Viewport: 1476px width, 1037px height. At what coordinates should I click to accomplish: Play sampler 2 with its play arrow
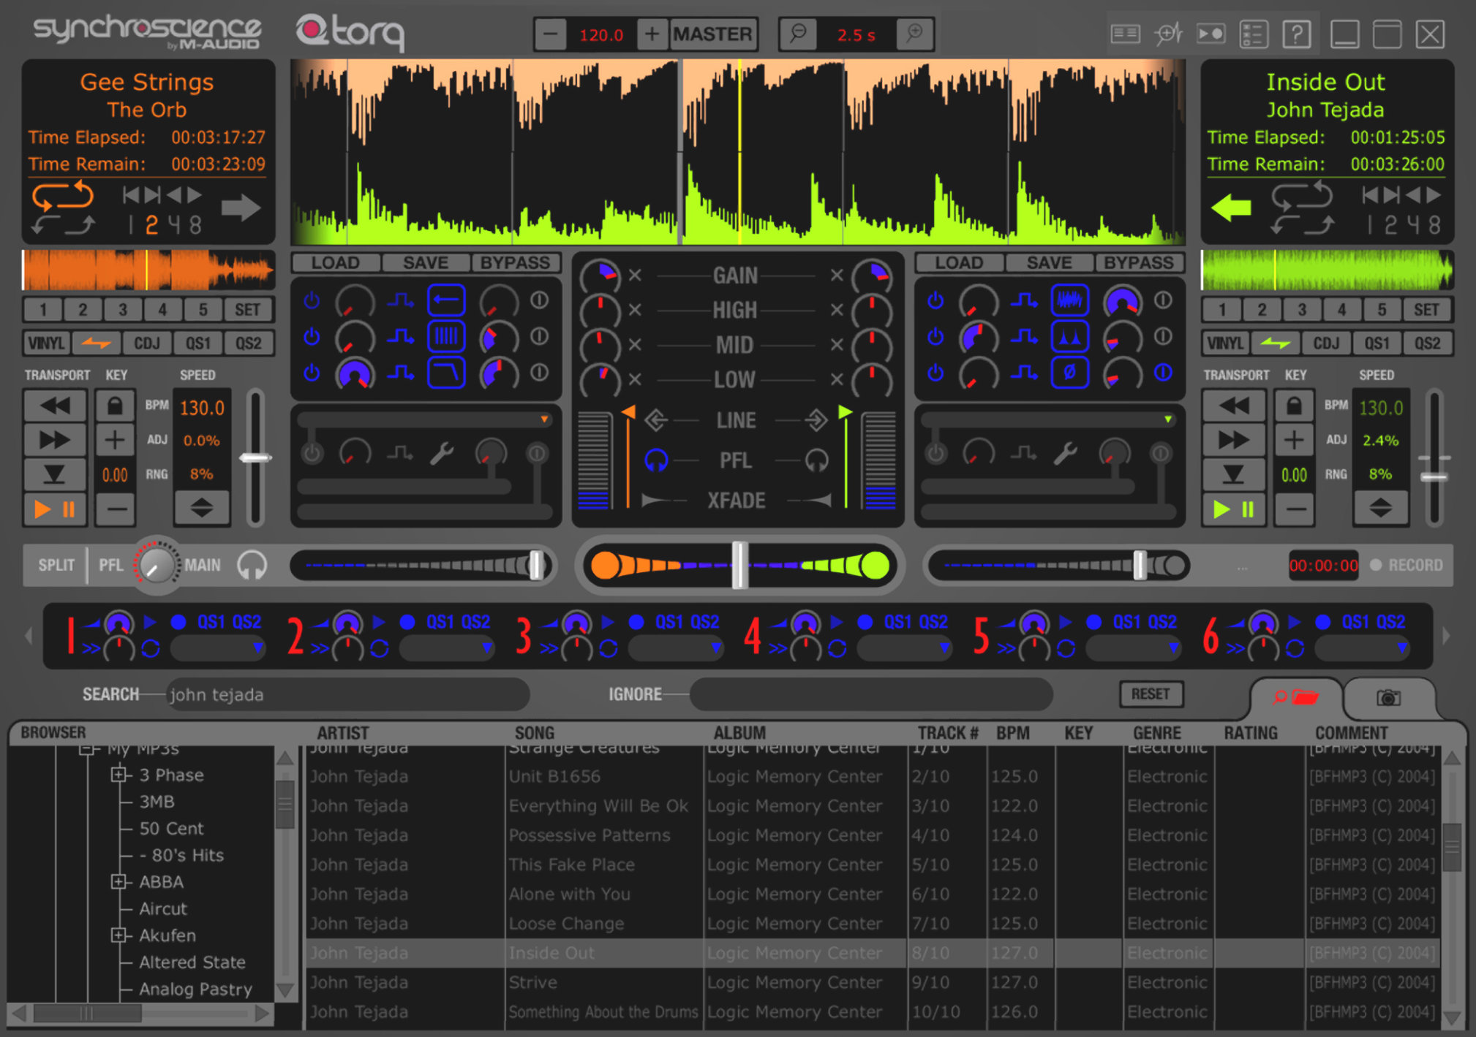click(x=379, y=622)
